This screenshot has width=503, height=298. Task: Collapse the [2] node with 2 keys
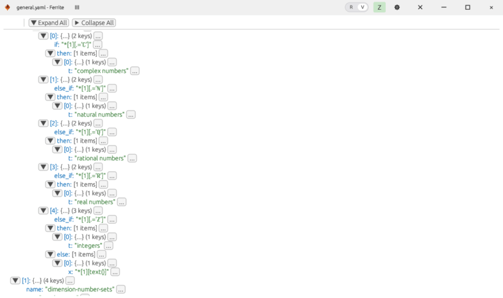tap(44, 124)
